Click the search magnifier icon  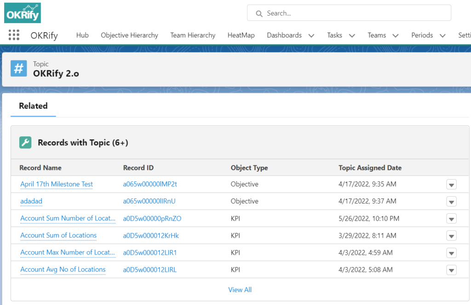click(259, 13)
